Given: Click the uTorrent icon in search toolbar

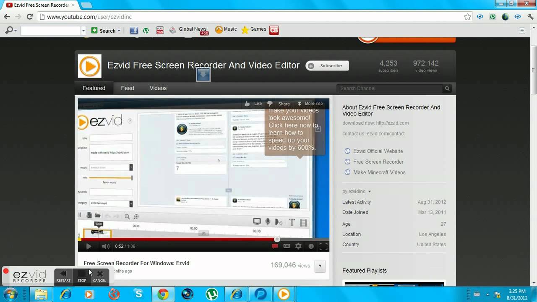Looking at the screenshot, I should tap(146, 30).
